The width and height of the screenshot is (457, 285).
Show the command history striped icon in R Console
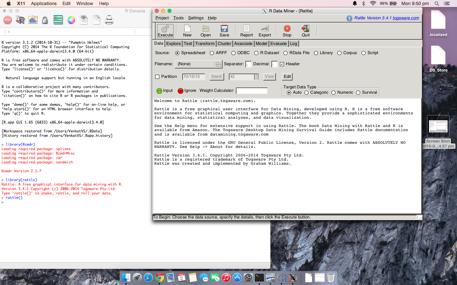pyautogui.click(x=58, y=20)
